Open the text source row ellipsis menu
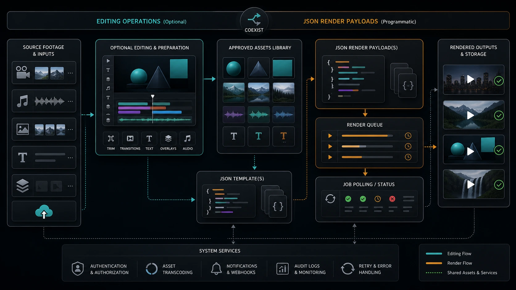Image resolution: width=516 pixels, height=290 pixels. click(70, 158)
